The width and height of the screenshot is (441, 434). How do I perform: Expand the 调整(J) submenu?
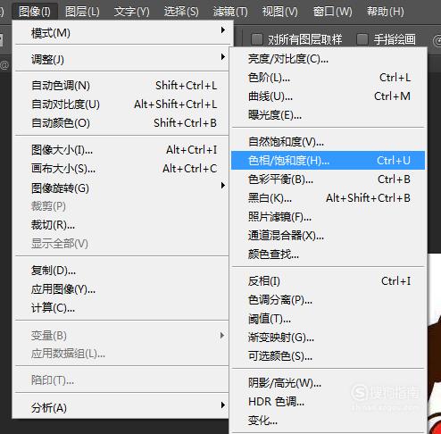pyautogui.click(x=122, y=59)
